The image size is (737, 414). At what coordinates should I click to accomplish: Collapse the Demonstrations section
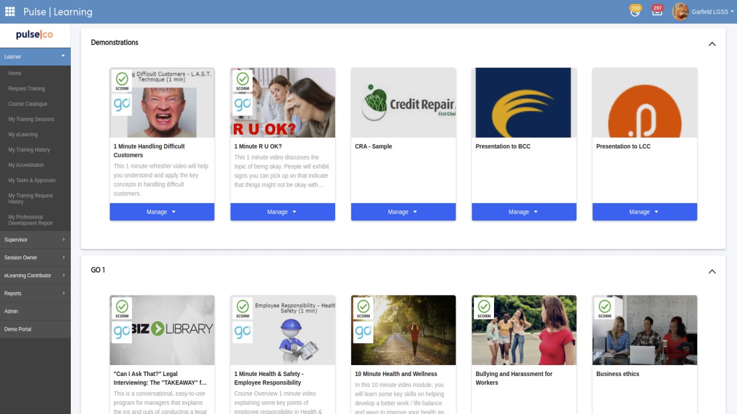coord(712,44)
